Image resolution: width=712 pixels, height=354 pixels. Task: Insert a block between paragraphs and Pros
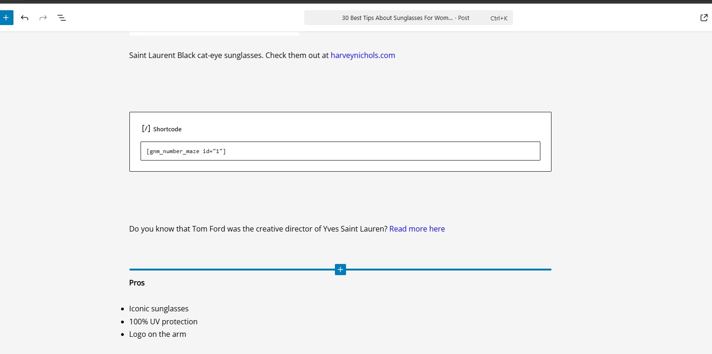[340, 270]
